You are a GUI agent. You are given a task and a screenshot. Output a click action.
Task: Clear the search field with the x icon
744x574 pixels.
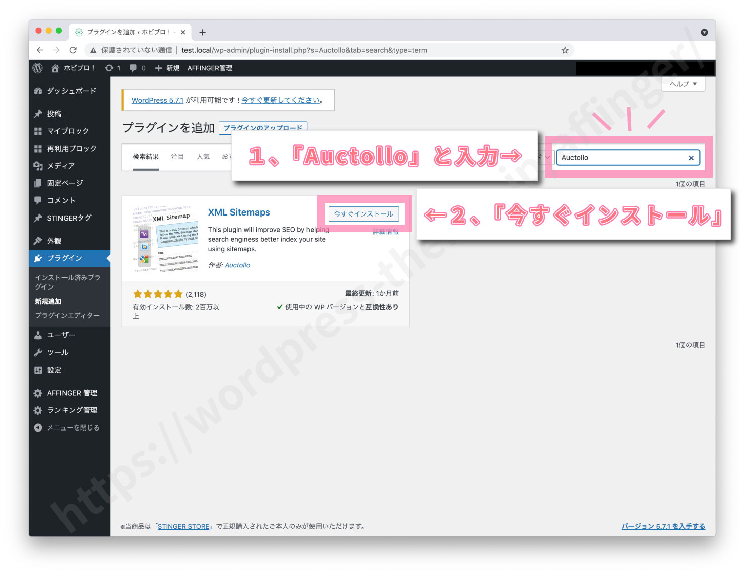(x=691, y=158)
